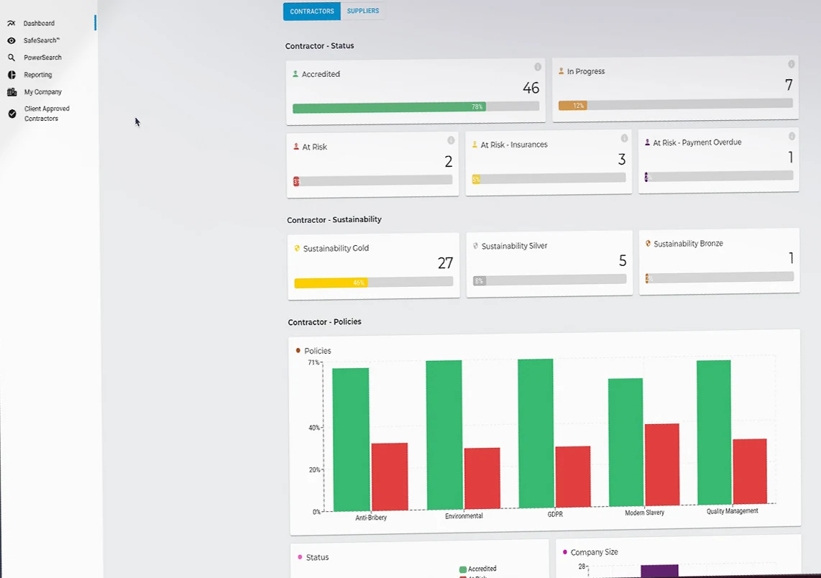Click the PowerSearch magnifier icon
Screen dimensions: 821x578
[x=11, y=58]
